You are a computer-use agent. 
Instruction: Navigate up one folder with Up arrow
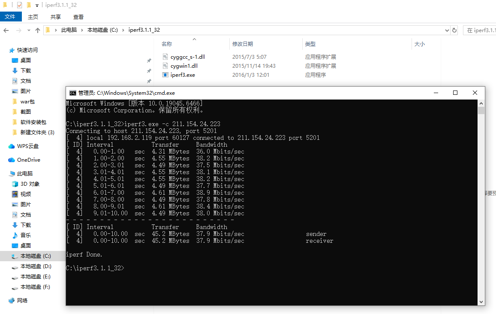click(38, 30)
